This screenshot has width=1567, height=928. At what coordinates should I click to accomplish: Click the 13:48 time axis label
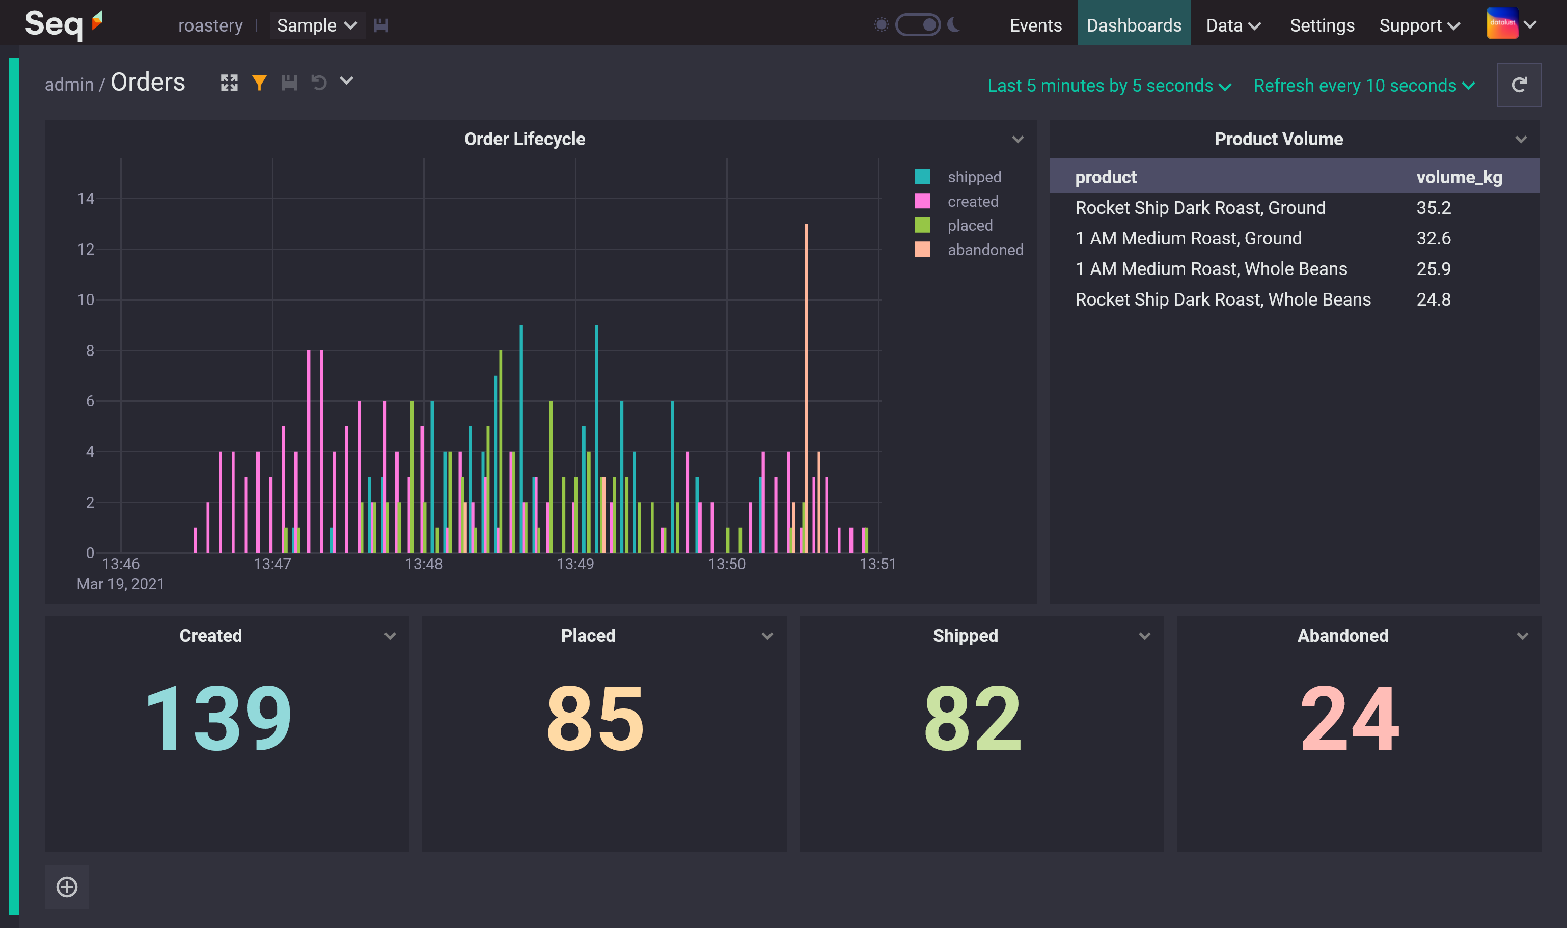point(423,564)
